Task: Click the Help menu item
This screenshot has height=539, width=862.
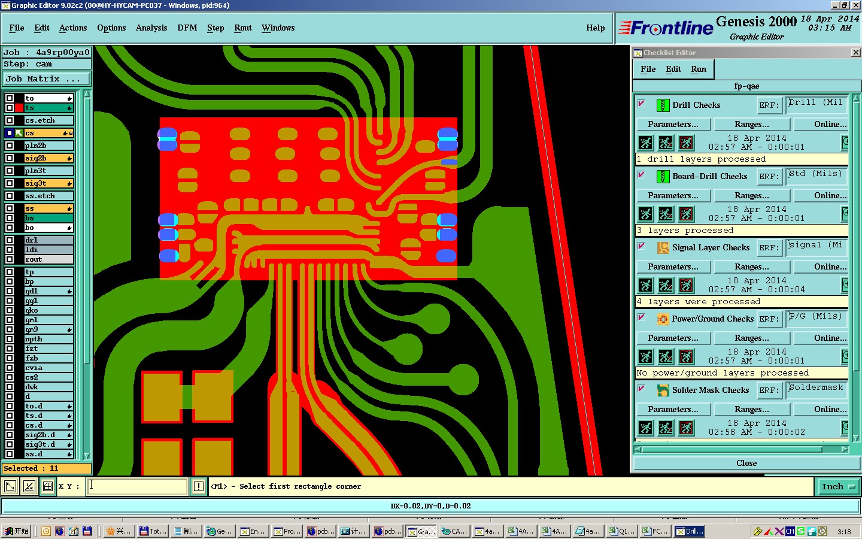Action: click(596, 28)
